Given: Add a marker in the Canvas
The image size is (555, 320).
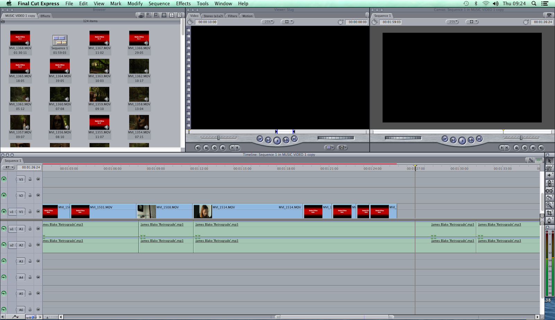Looking at the screenshot, I should tap(516, 148).
